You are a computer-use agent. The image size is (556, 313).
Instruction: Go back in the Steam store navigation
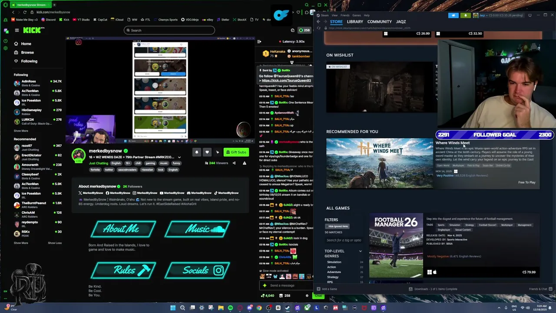[x=318, y=22]
